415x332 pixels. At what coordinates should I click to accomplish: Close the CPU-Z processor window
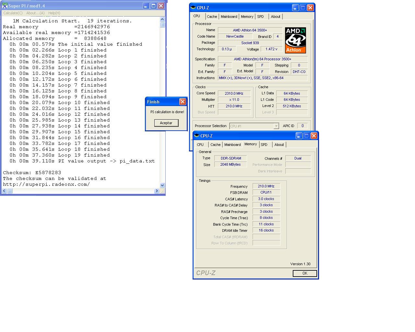pos(310,8)
